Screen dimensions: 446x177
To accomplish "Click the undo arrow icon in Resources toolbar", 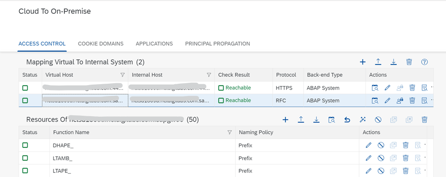I will point(347,120).
